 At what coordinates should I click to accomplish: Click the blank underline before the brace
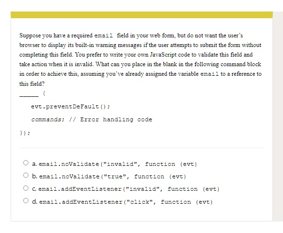[x=29, y=96]
